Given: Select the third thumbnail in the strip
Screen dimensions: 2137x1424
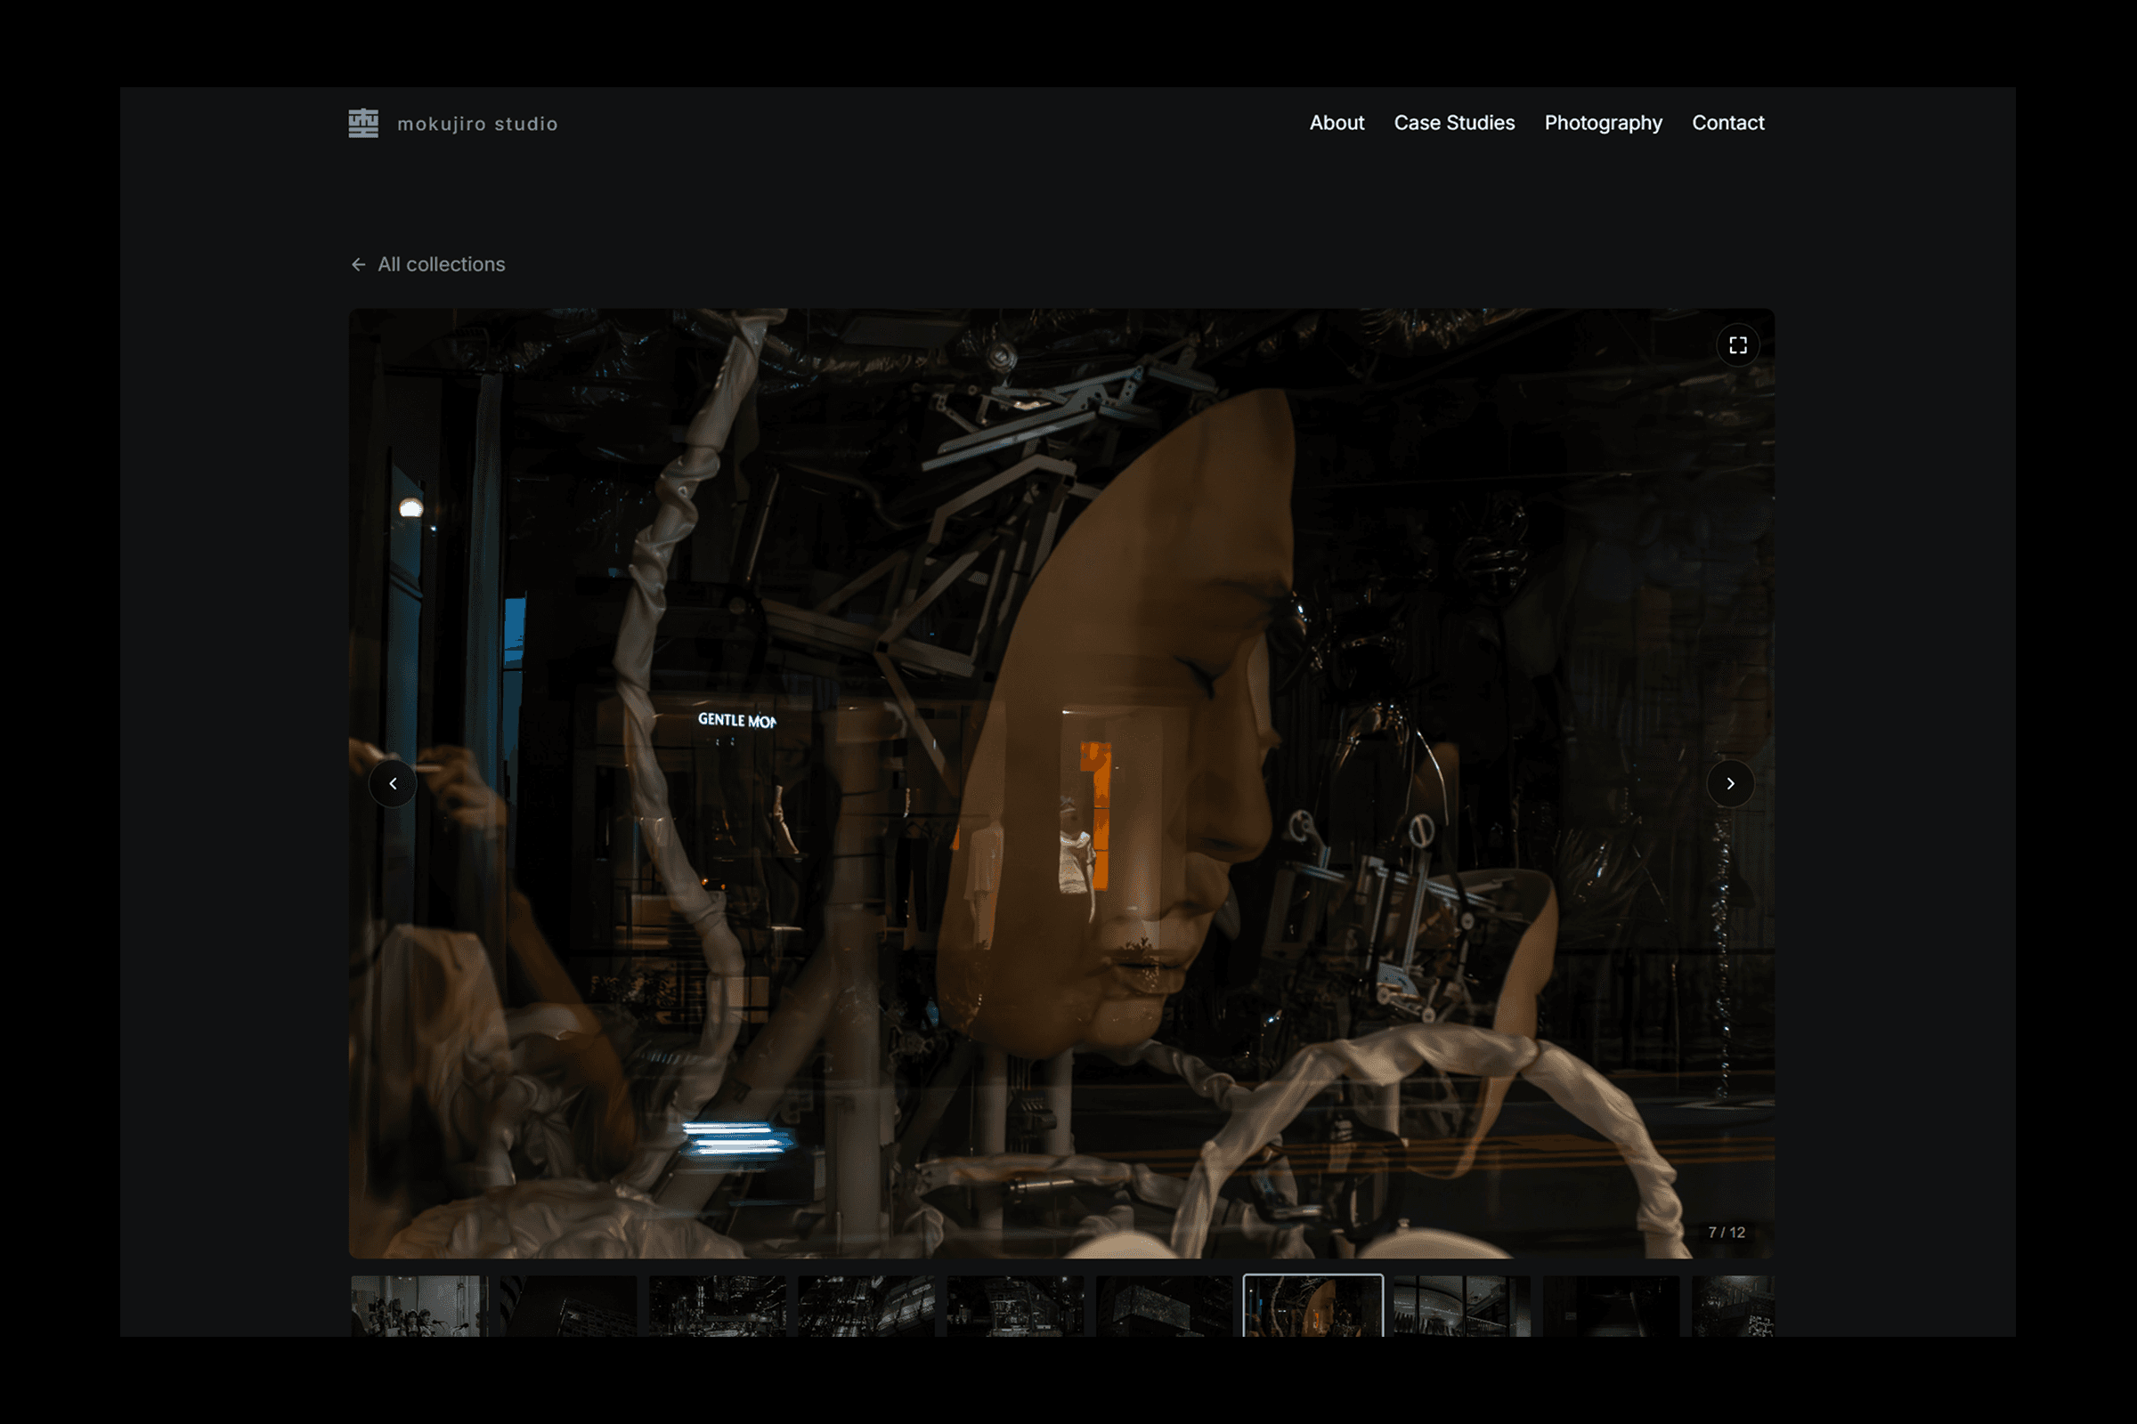Looking at the screenshot, I should [718, 1306].
